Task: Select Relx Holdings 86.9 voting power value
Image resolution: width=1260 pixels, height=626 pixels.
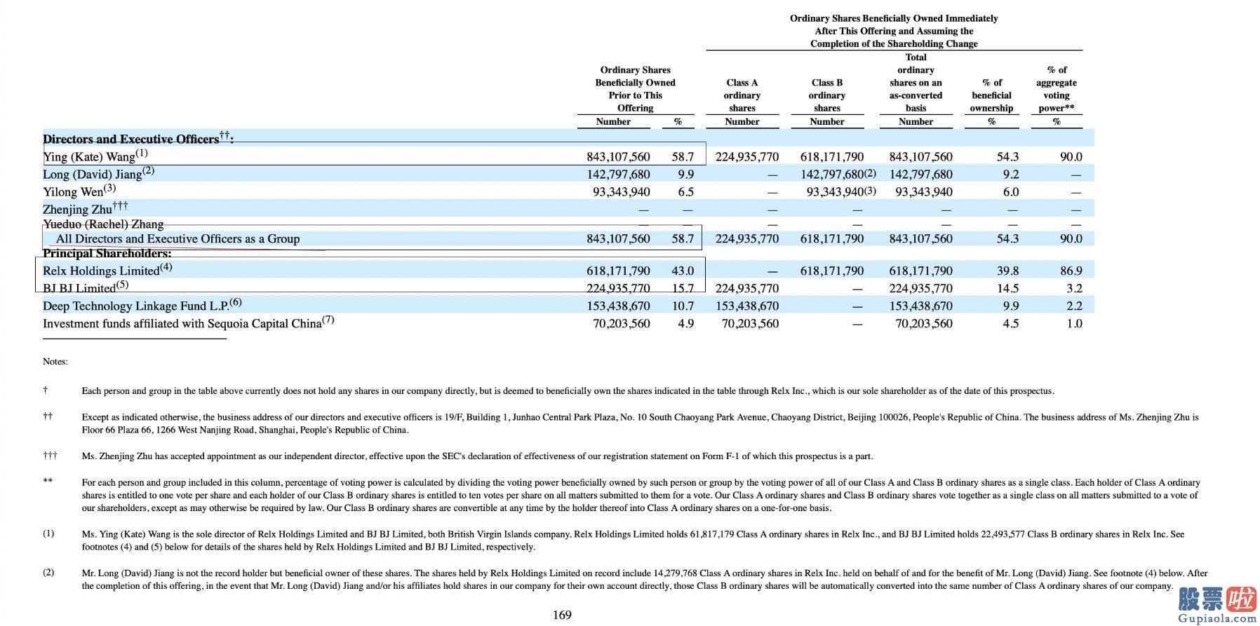Action: (1071, 271)
